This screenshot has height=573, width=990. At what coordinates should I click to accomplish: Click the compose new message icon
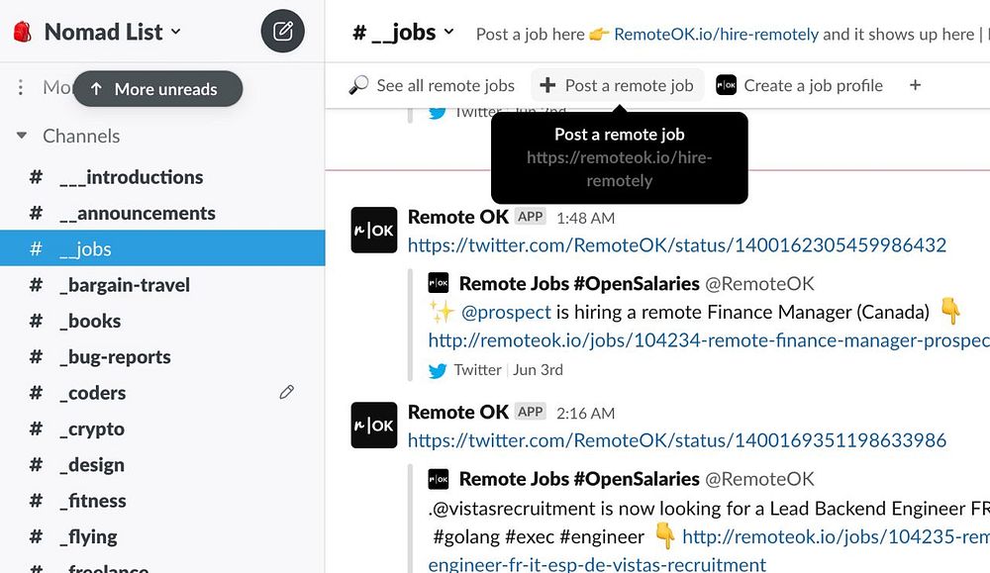(x=283, y=32)
